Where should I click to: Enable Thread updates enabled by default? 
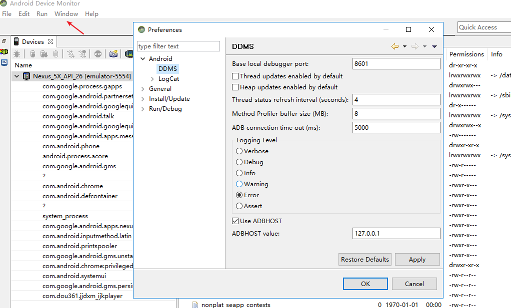tap(235, 75)
